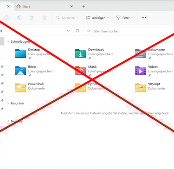Image resolution: width=174 pixels, height=170 pixels.
Task: Refresh the current folder view
Action: coord(77,31)
